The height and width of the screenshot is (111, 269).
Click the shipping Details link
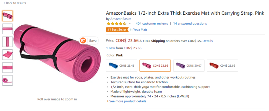coord(208,41)
